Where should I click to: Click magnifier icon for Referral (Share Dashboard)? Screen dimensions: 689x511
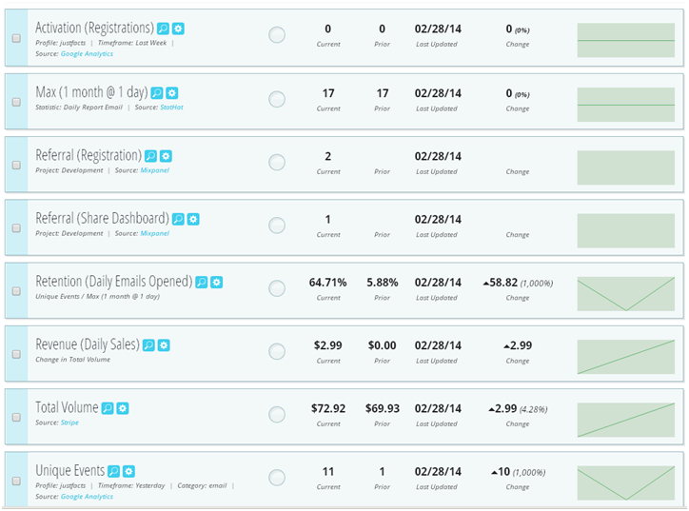click(x=178, y=219)
